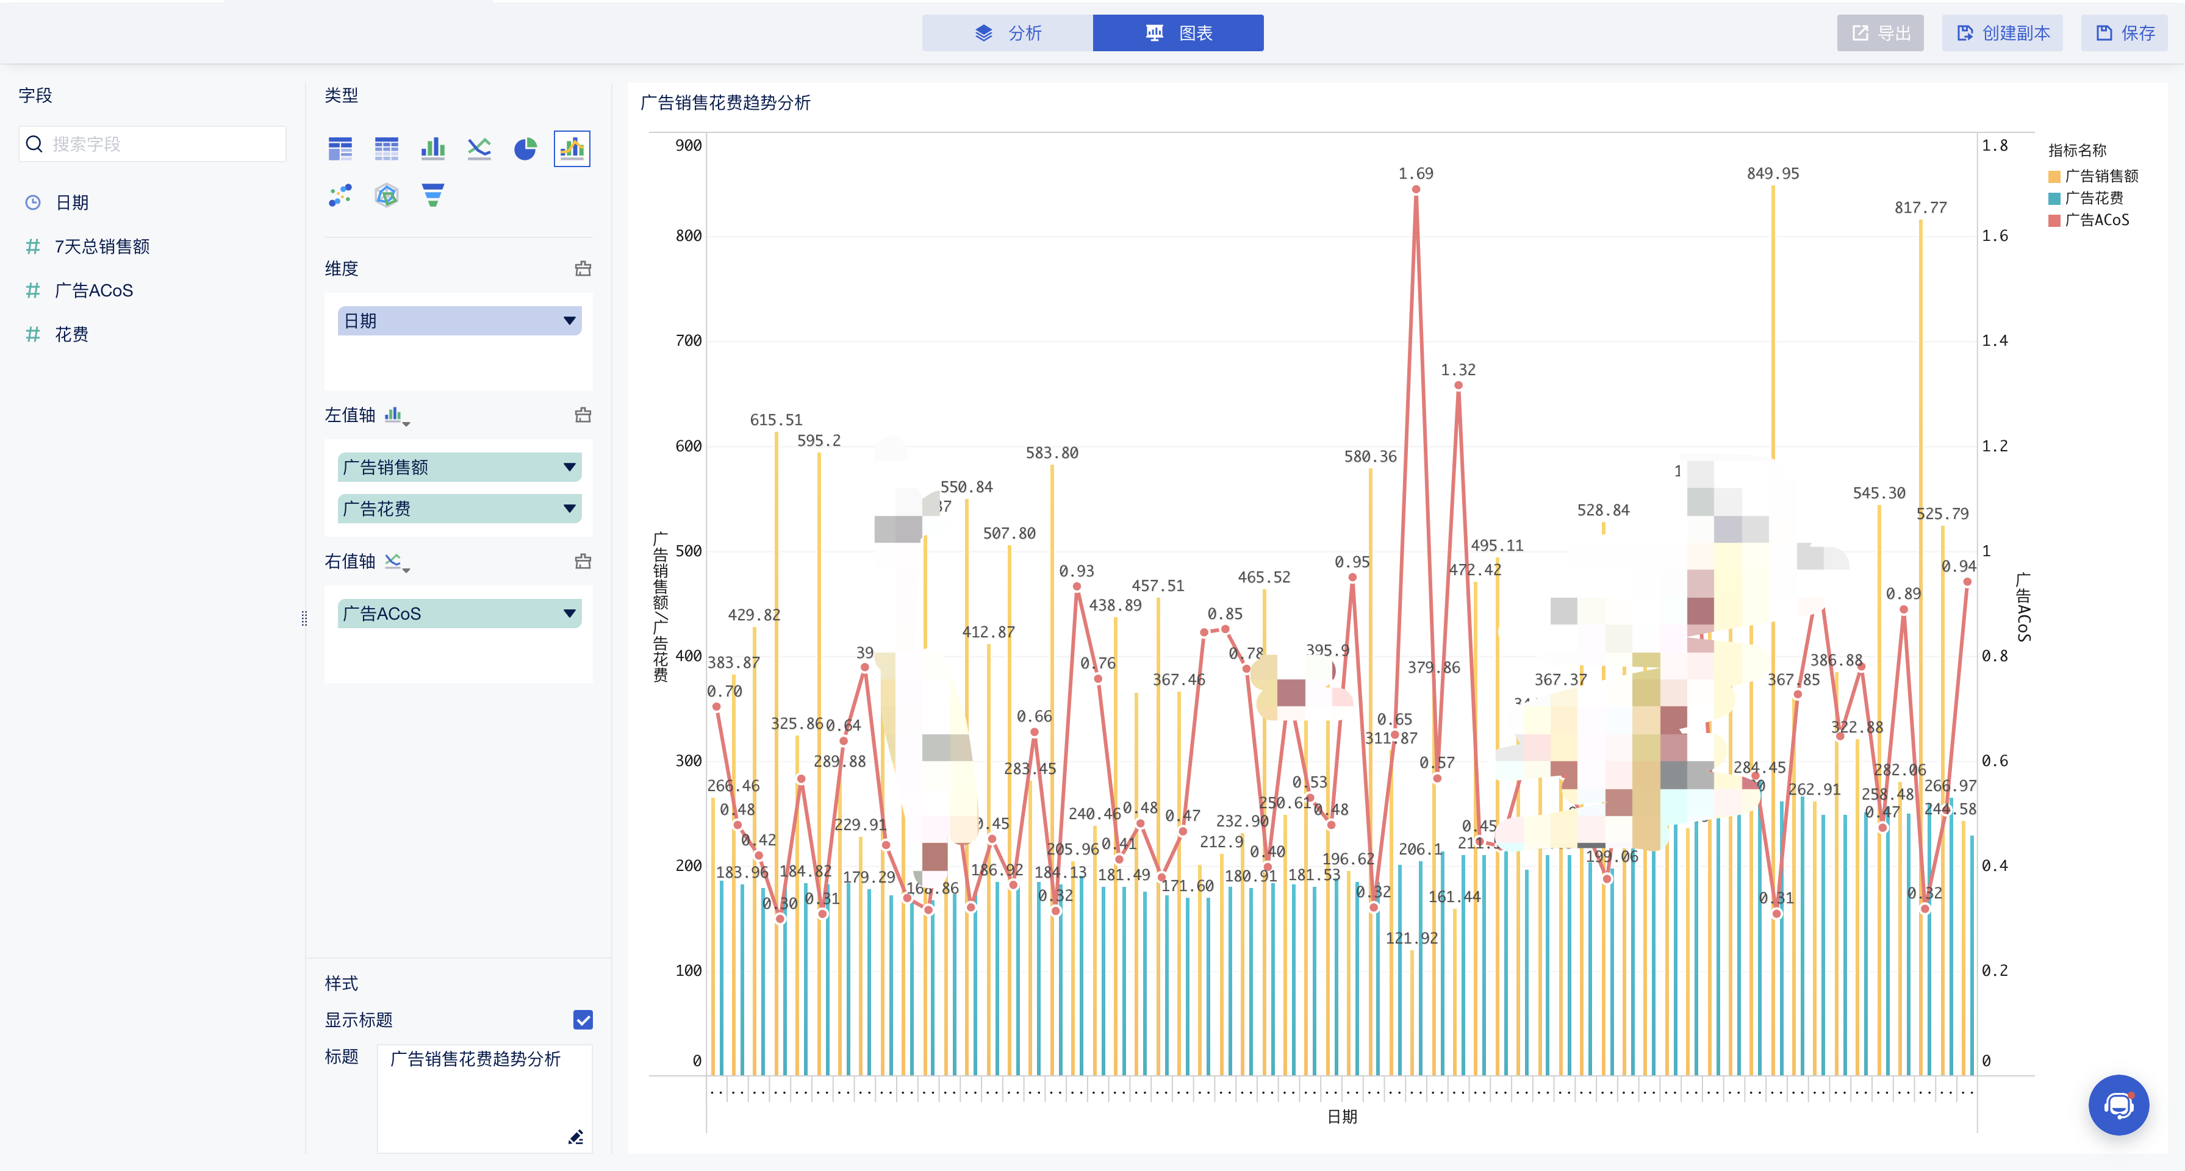
Task: Switch to the line chart type
Action: [x=479, y=148]
